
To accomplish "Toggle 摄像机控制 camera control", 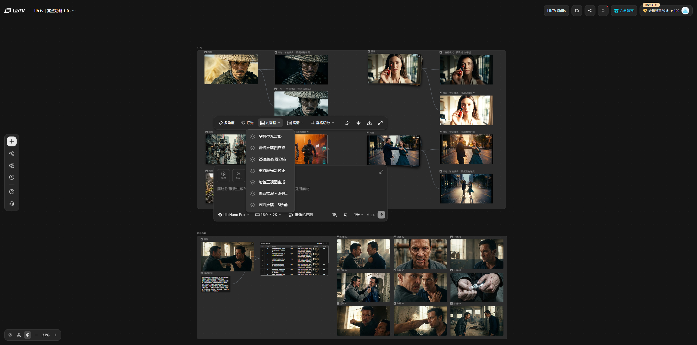I will click(301, 215).
